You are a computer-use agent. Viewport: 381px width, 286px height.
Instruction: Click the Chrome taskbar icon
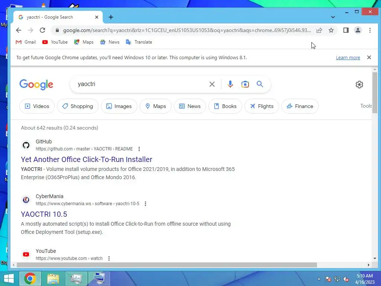(x=30, y=279)
